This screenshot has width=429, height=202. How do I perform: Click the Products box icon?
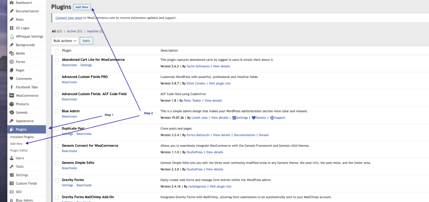click(x=11, y=104)
